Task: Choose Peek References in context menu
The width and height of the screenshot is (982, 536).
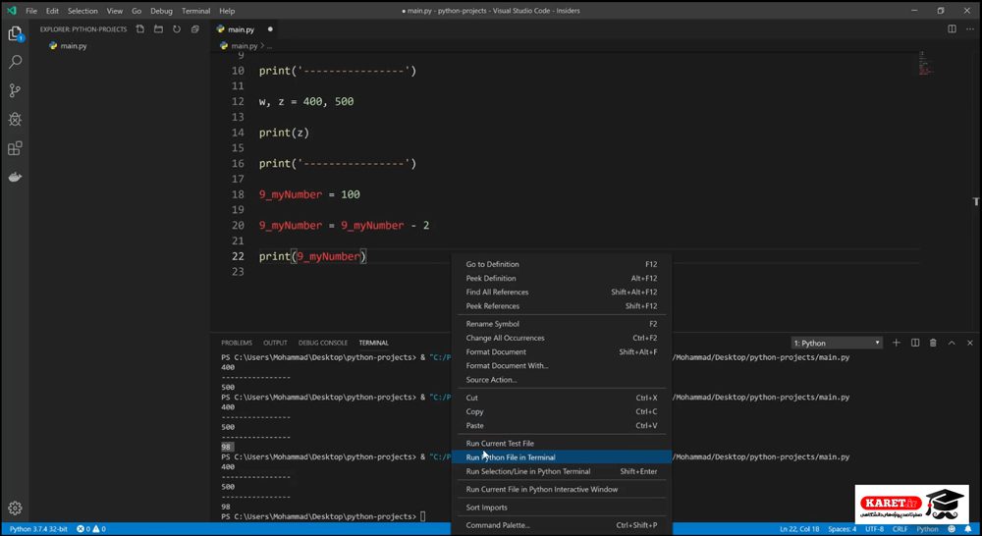Action: coord(561,306)
